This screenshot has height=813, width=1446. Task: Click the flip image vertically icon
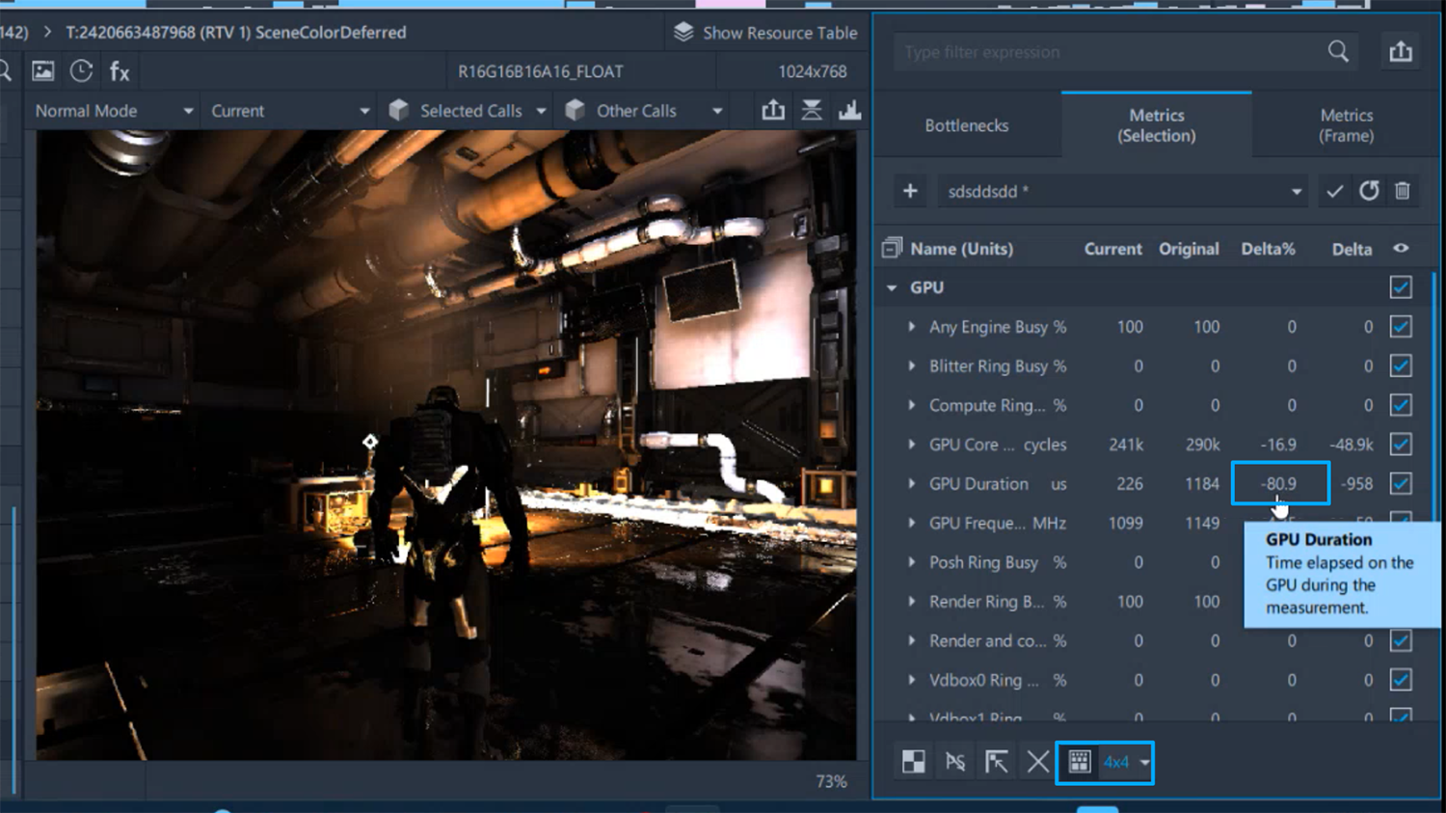pyautogui.click(x=812, y=111)
